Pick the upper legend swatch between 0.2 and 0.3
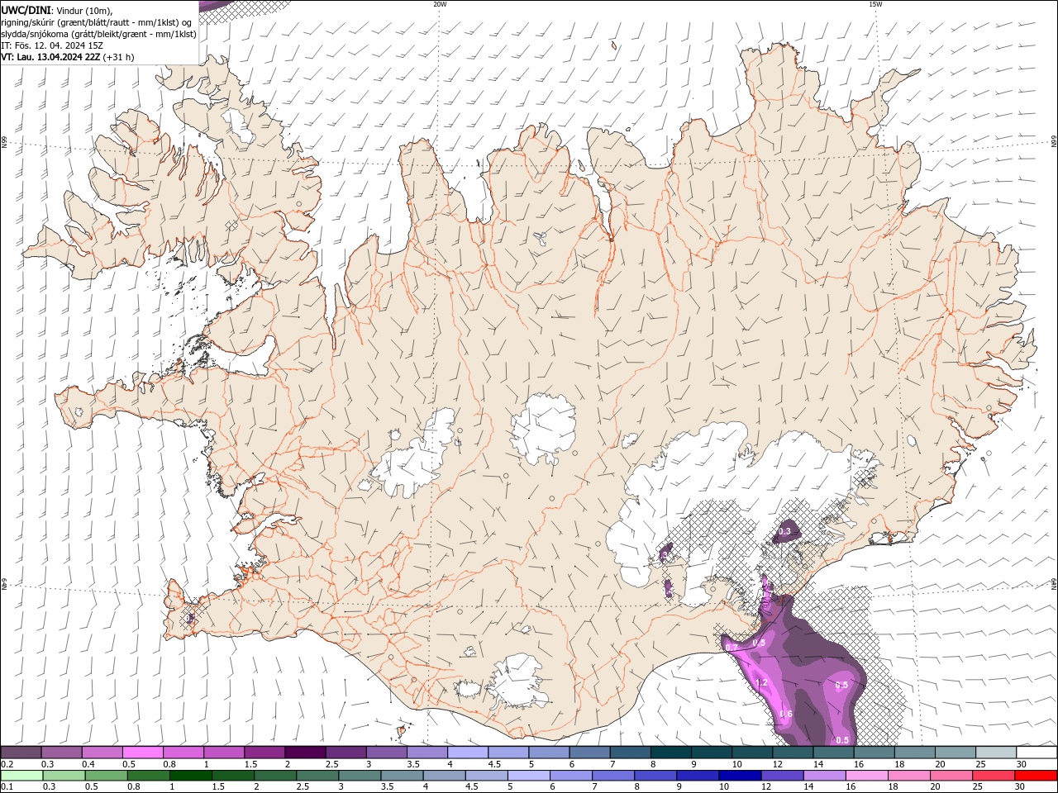The image size is (1058, 793). tap(21, 753)
